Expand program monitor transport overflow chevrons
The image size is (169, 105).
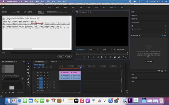point(124,56)
